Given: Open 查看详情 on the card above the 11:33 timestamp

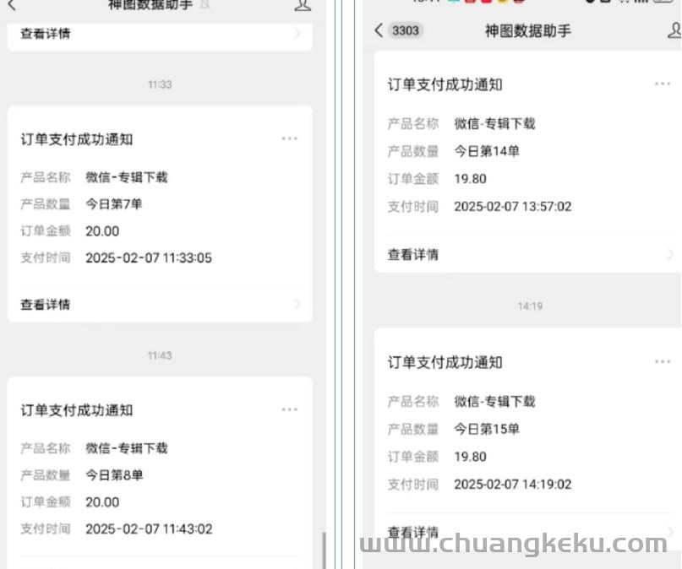Looking at the screenshot, I should click(x=160, y=34).
